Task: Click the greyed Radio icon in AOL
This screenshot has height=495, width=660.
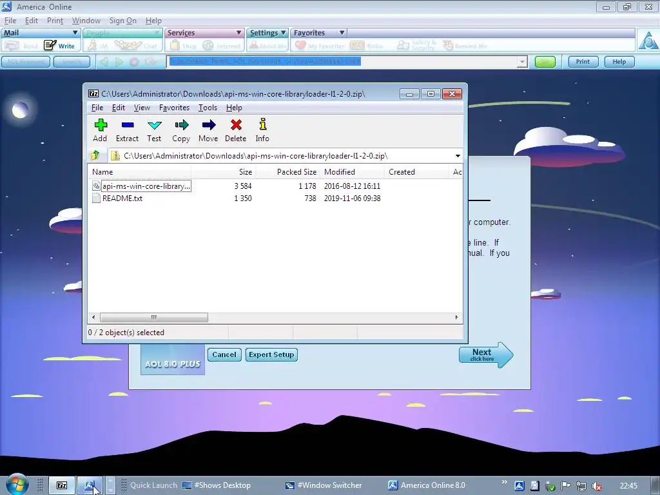Action: click(x=367, y=46)
